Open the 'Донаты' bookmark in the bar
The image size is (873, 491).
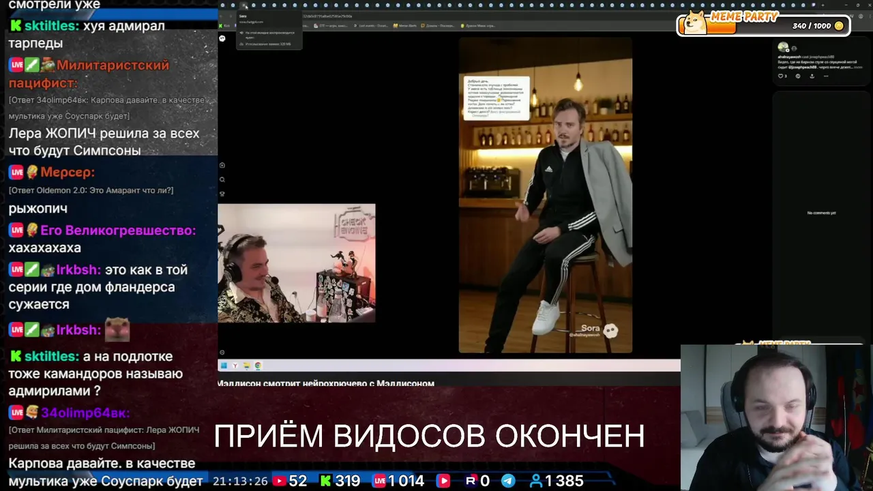tap(439, 26)
